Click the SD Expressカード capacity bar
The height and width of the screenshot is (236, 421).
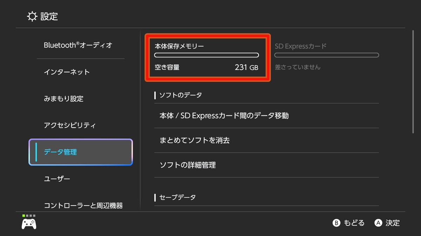pyautogui.click(x=327, y=55)
